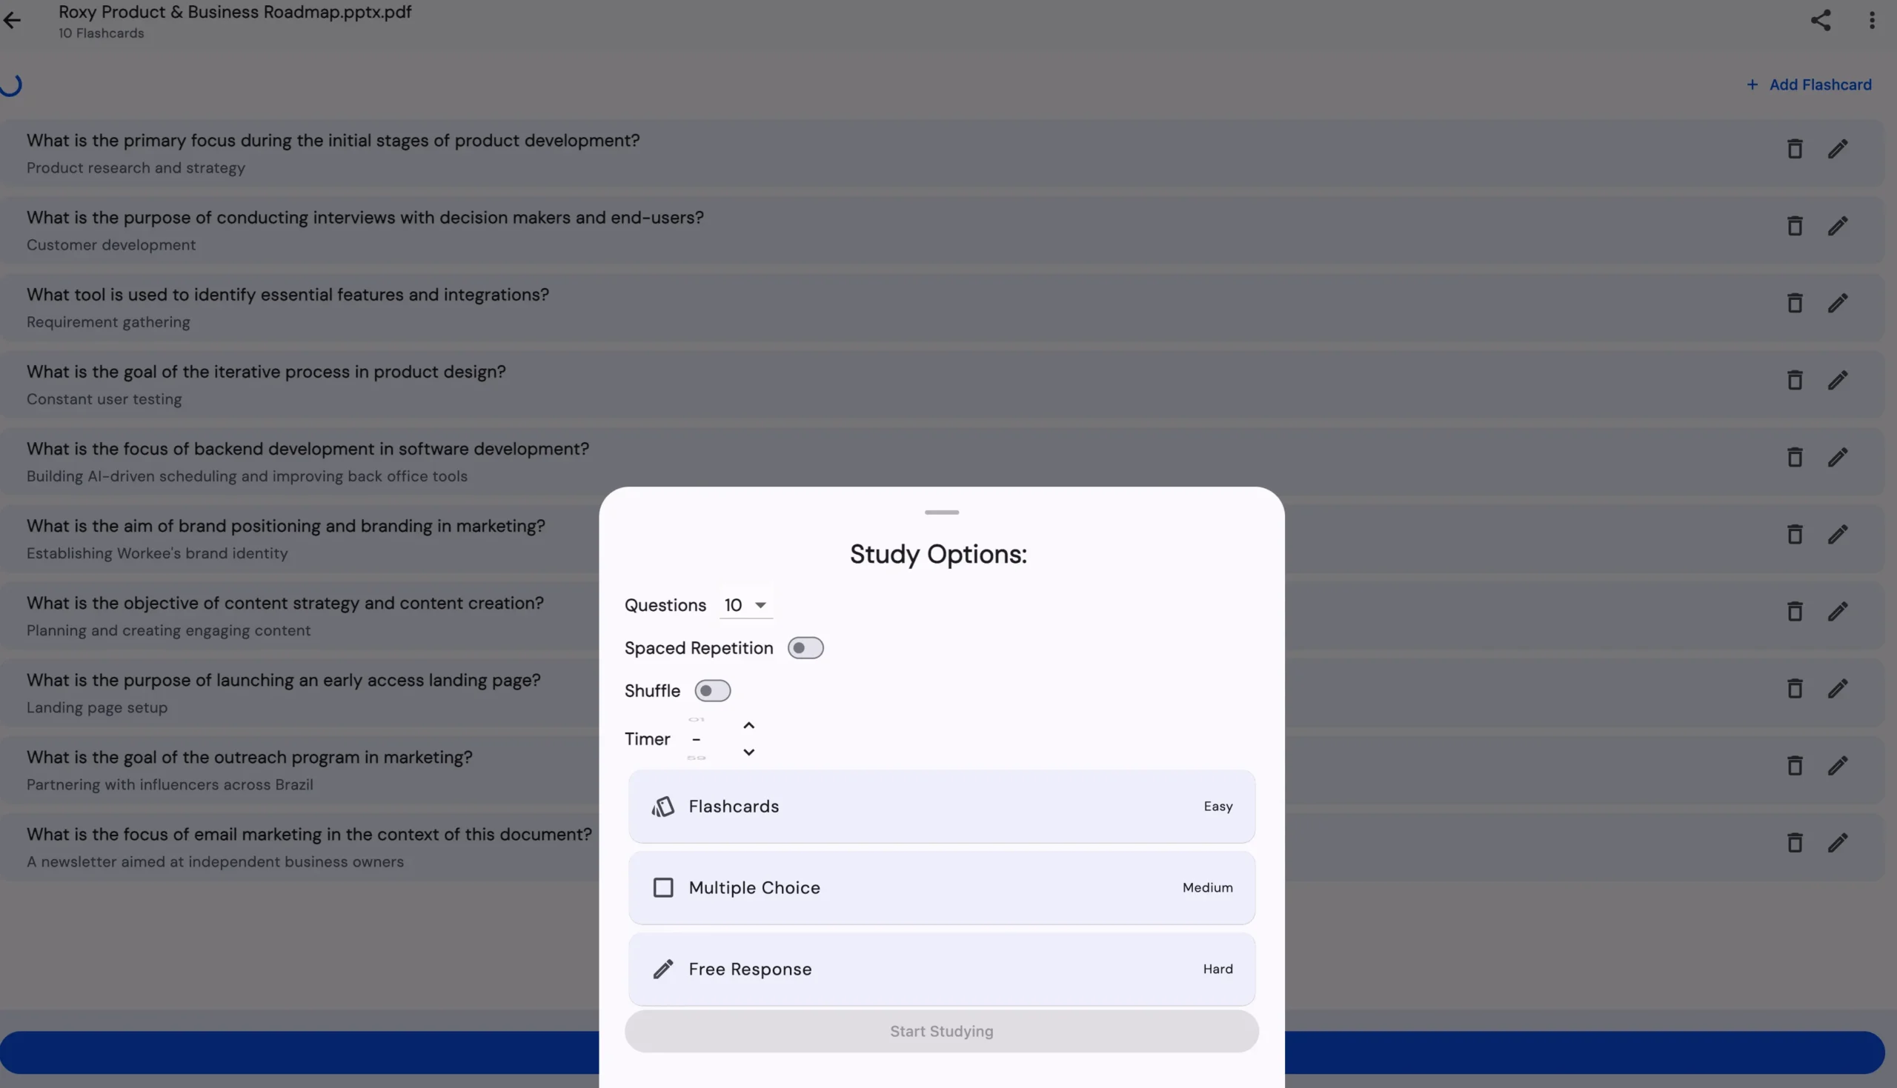Edit the Requirement gathering flashcard
Viewport: 1897px width, 1088px height.
pyautogui.click(x=1838, y=303)
